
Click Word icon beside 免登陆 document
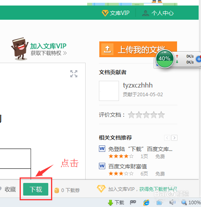102,149
